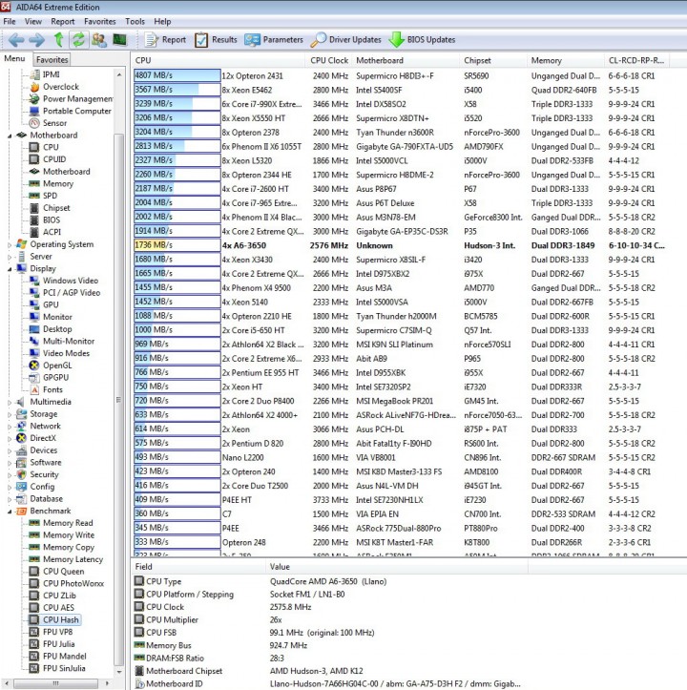Click the 4807 MB/s result bar
Viewport: 687px width, 690px height.
pyautogui.click(x=177, y=75)
